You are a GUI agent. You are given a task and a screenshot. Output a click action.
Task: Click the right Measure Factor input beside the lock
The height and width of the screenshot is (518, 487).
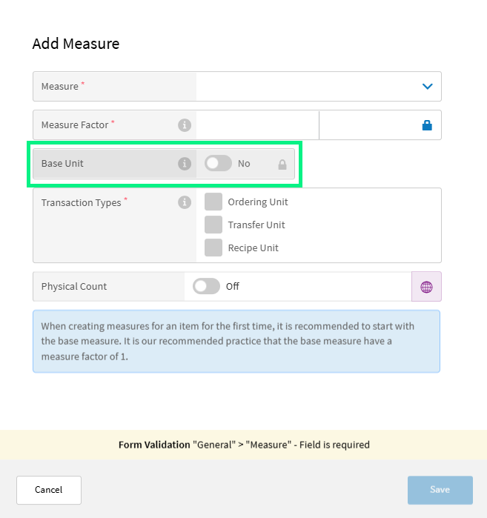(x=367, y=125)
